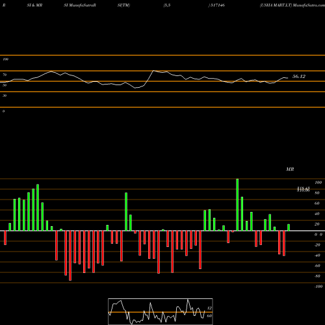Image resolution: width=325 pixels, height=325 pixels.
Task: Click the MR right axis label -20
Action: (x=317, y=245)
